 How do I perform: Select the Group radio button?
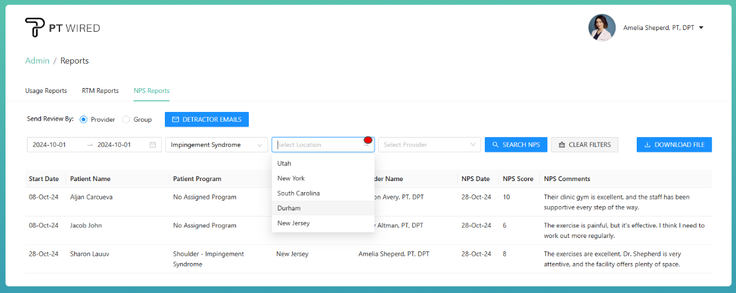pos(126,119)
